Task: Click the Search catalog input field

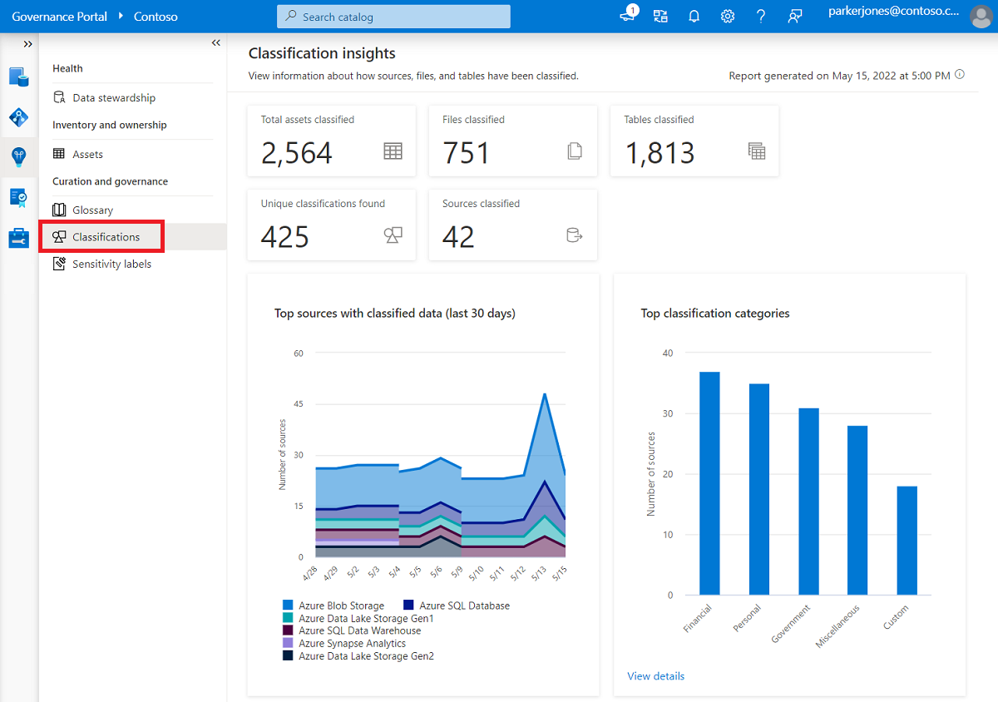Action: 393,17
